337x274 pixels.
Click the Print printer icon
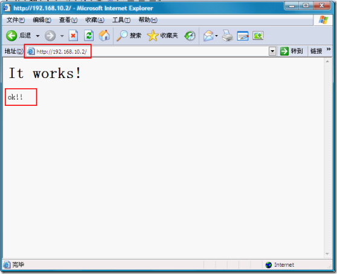(x=228, y=36)
